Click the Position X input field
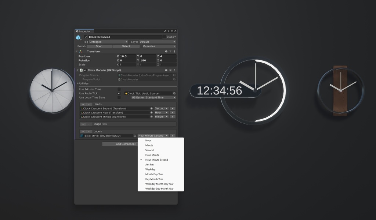Viewport: 376px width, 220px height. [x=127, y=56]
